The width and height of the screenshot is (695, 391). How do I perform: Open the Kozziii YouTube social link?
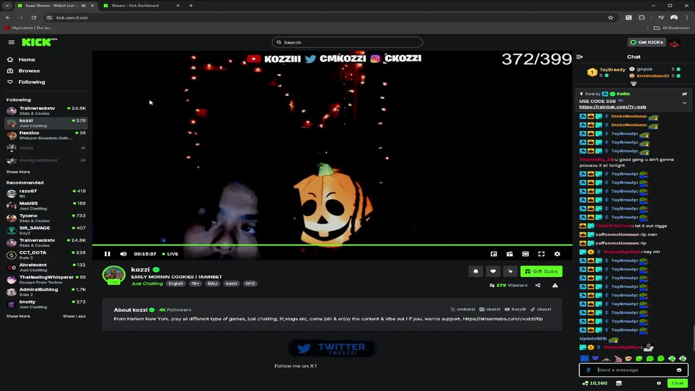tap(515, 310)
